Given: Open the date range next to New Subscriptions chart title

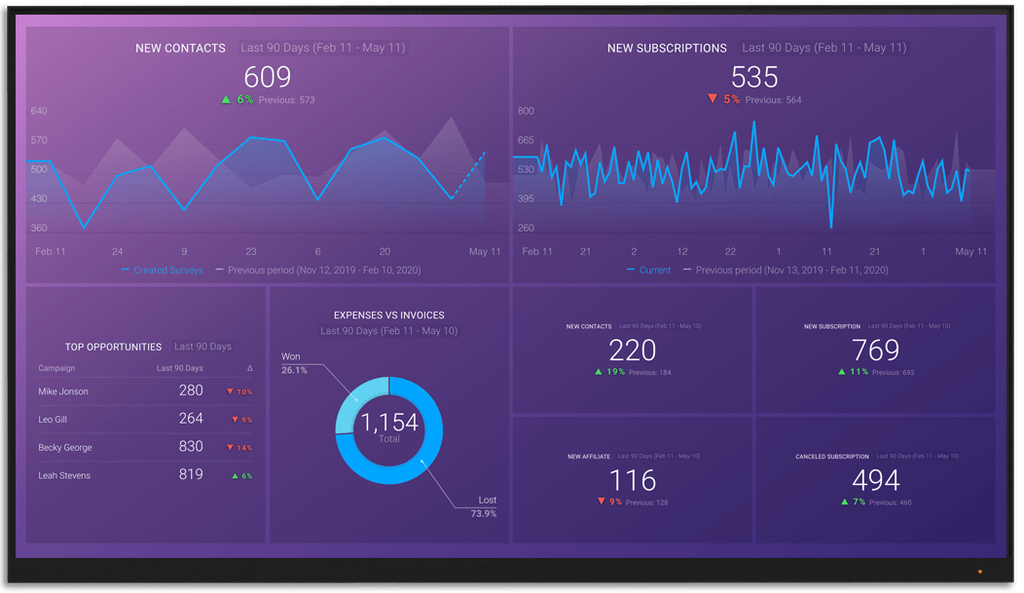Looking at the screenshot, I should (x=823, y=48).
